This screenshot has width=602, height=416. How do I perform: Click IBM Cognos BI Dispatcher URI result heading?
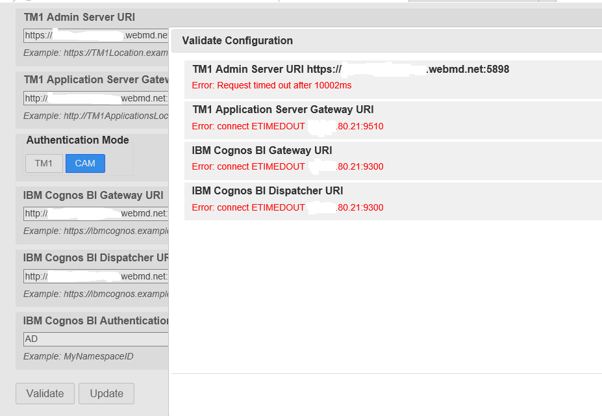(x=267, y=191)
